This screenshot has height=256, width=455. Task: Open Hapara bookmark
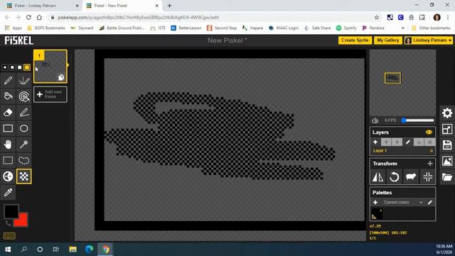click(x=253, y=28)
